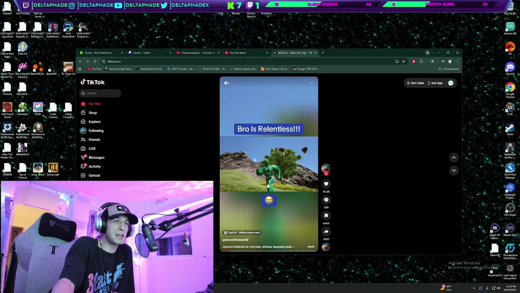Open YouTube bookmark in bookmarks bar
Viewport: 520px width, 293px height.
coord(95,69)
